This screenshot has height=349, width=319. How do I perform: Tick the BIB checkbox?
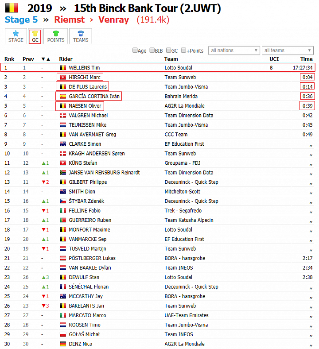click(152, 50)
